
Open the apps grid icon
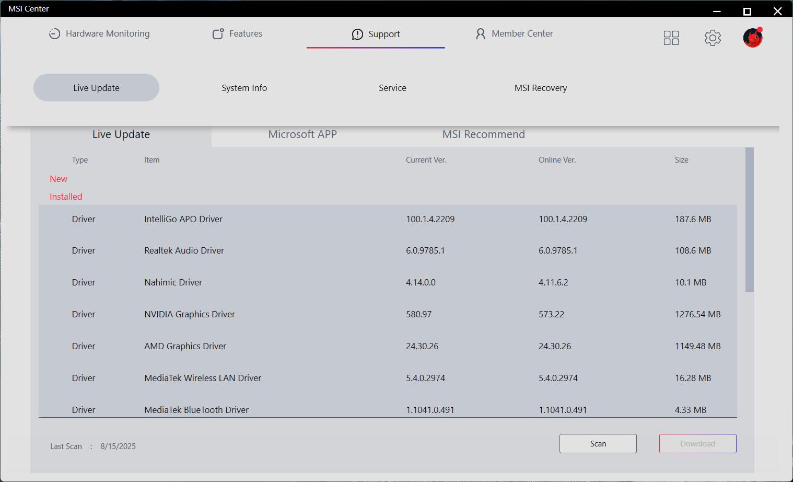coord(671,38)
